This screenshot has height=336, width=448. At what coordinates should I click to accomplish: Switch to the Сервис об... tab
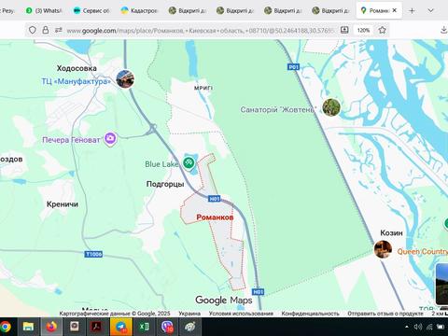click(x=91, y=10)
